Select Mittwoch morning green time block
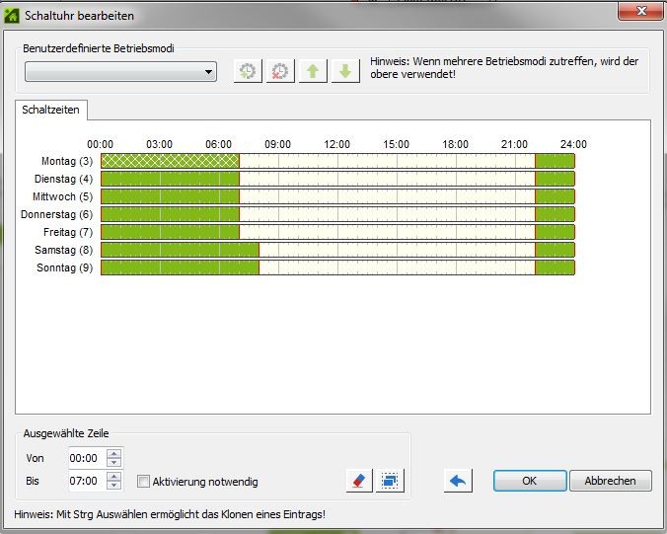667x534 pixels. pyautogui.click(x=170, y=197)
